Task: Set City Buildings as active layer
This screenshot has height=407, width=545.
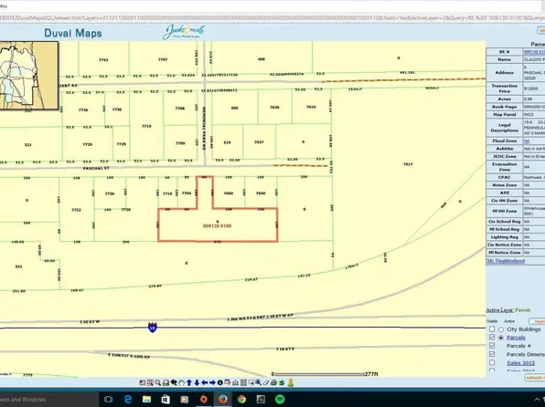Action: coord(501,329)
